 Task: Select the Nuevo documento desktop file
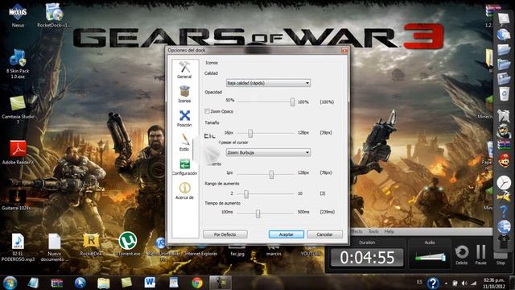pyautogui.click(x=54, y=247)
